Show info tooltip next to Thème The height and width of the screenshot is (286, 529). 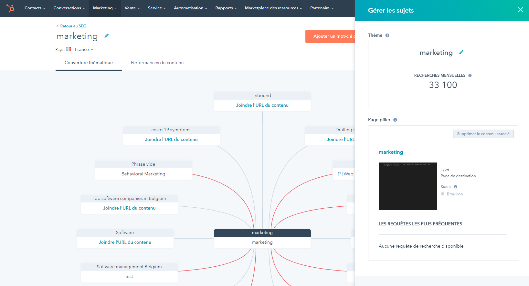pyautogui.click(x=387, y=35)
